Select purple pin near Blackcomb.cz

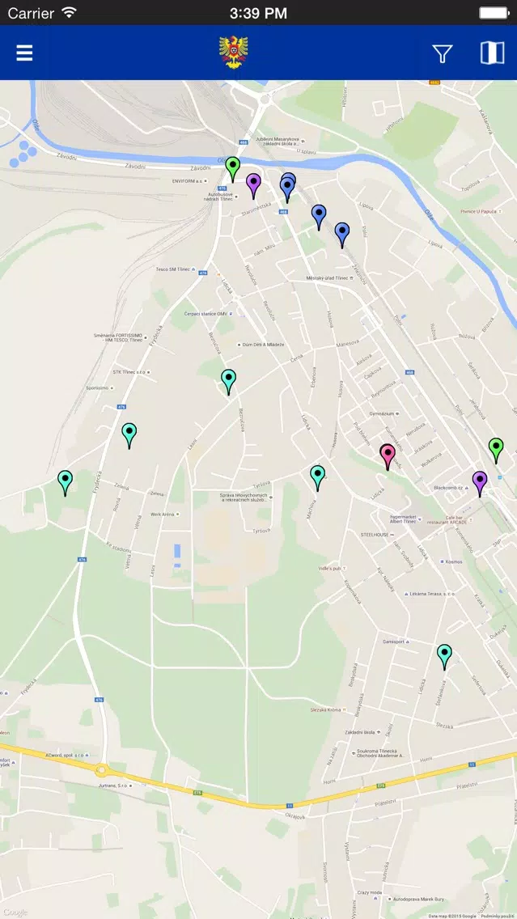[480, 484]
